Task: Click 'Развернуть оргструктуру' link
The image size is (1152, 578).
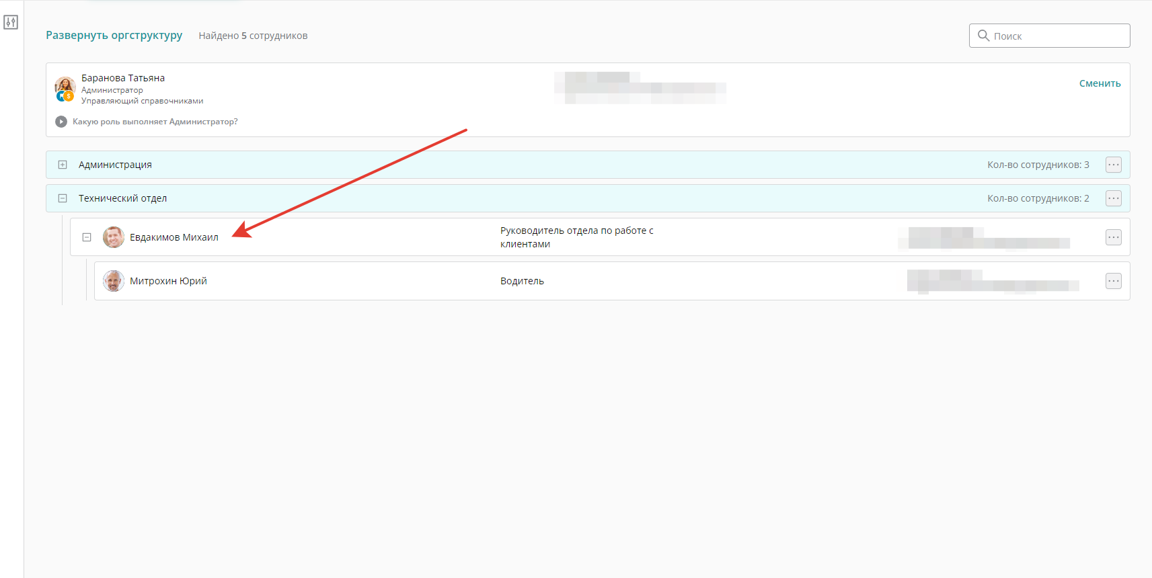Action: (114, 35)
